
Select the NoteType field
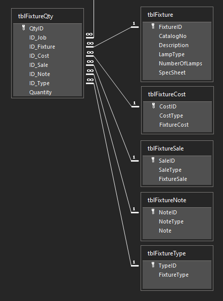point(177,221)
